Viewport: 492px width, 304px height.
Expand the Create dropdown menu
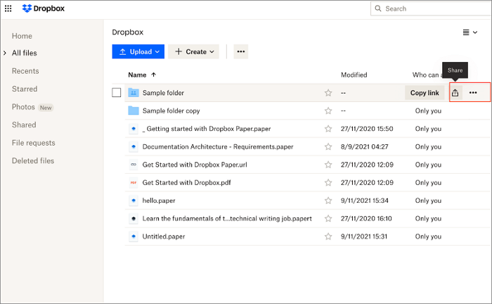(193, 51)
